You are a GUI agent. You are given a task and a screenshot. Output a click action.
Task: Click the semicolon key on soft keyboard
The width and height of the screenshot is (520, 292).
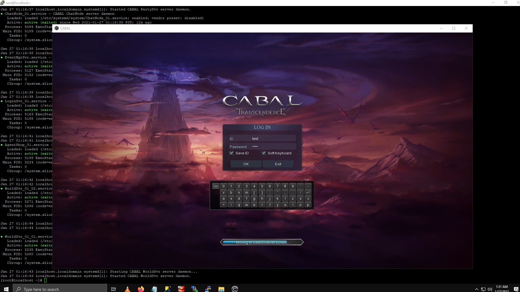tap(270, 192)
